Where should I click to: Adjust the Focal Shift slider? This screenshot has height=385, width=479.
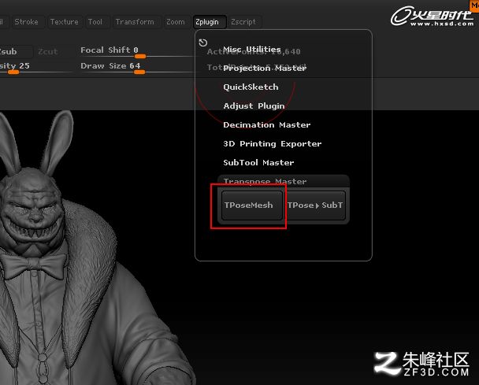tap(136, 53)
